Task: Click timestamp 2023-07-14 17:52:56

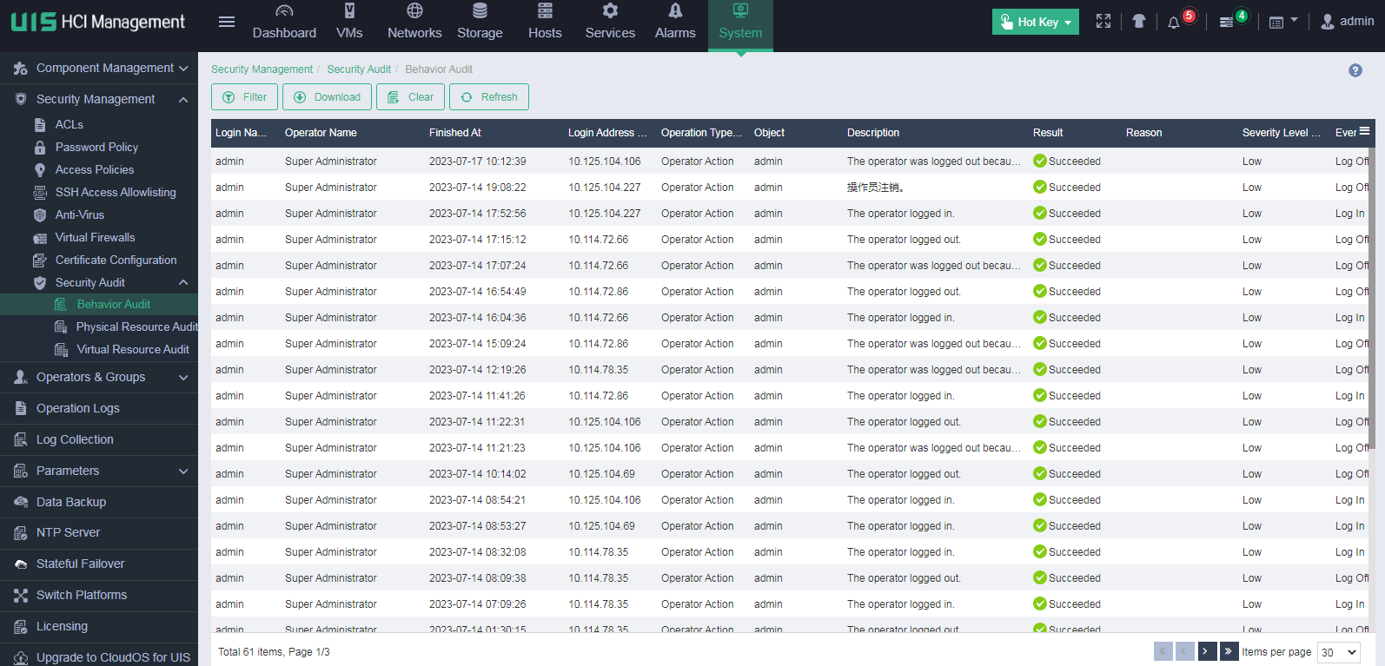Action: [x=477, y=214]
